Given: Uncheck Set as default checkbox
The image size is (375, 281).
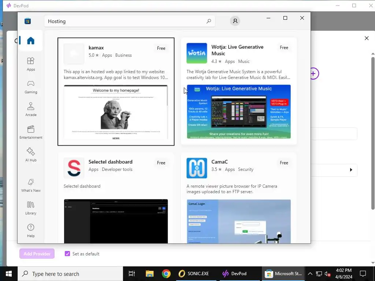Looking at the screenshot, I should [x=67, y=254].
